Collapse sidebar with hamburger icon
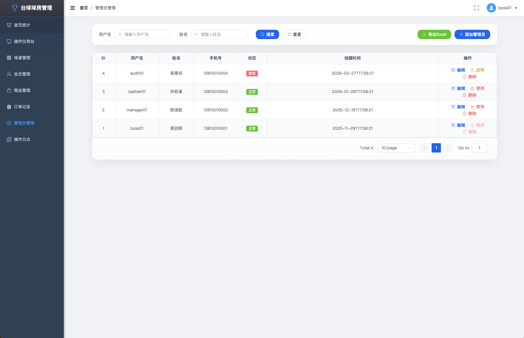Screen dimensions: 524x338 [73, 8]
